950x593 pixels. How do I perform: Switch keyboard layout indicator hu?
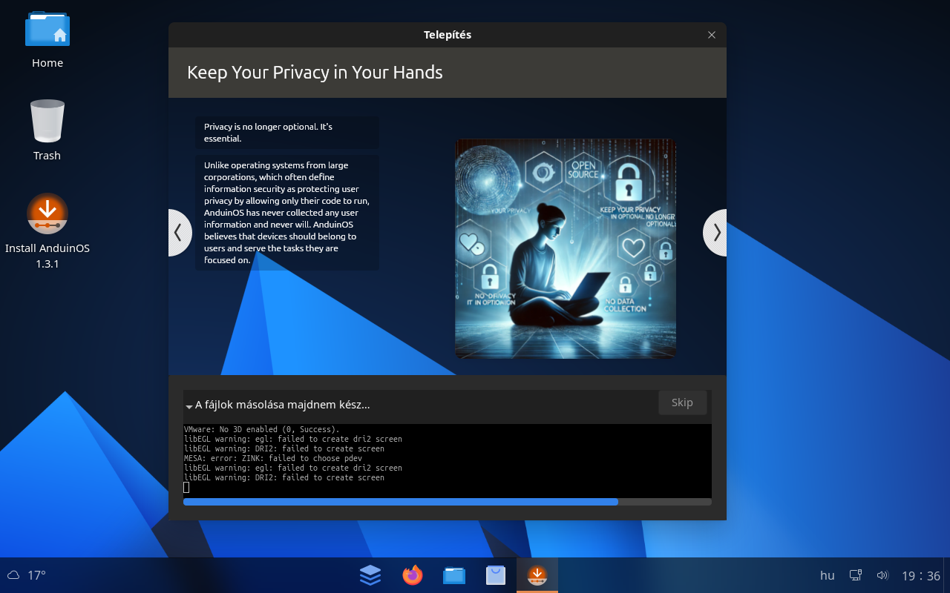pos(828,575)
